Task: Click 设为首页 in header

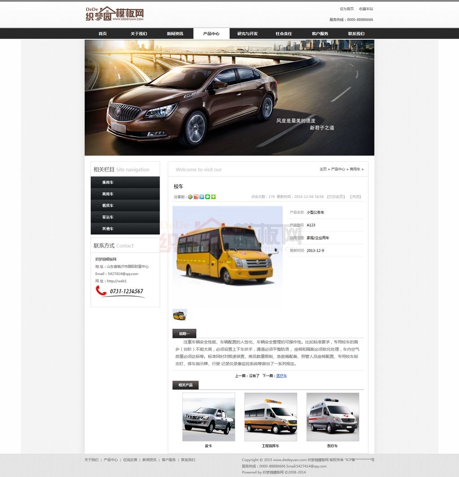Action: 346,9
